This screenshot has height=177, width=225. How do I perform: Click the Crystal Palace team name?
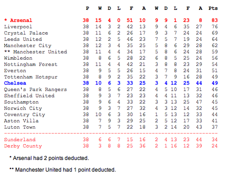coord(26,33)
